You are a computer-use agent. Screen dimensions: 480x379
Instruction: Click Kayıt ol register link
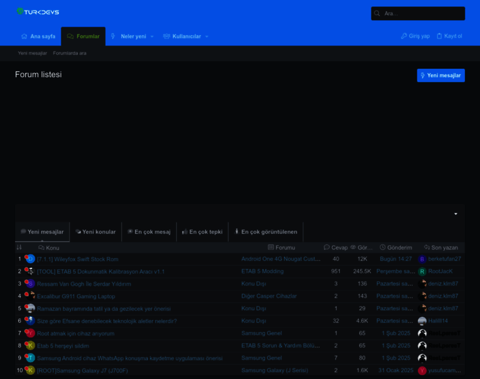450,36
